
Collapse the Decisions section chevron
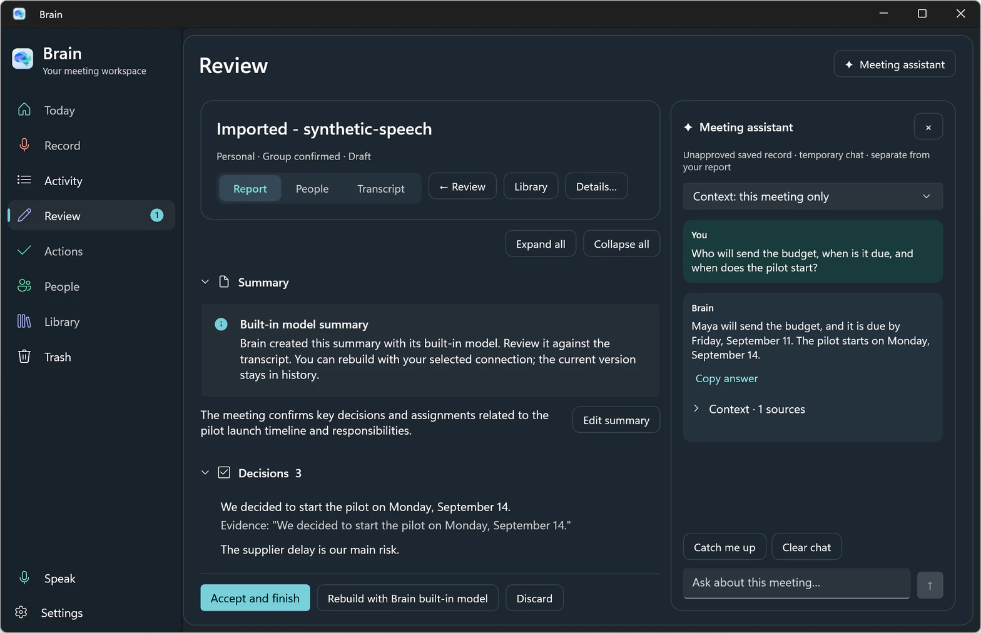click(x=205, y=472)
